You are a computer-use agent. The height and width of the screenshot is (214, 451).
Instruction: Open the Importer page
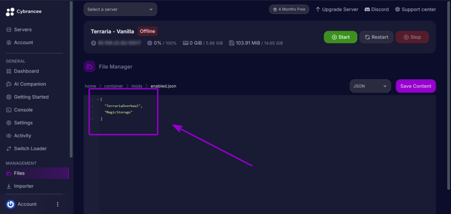click(24, 186)
